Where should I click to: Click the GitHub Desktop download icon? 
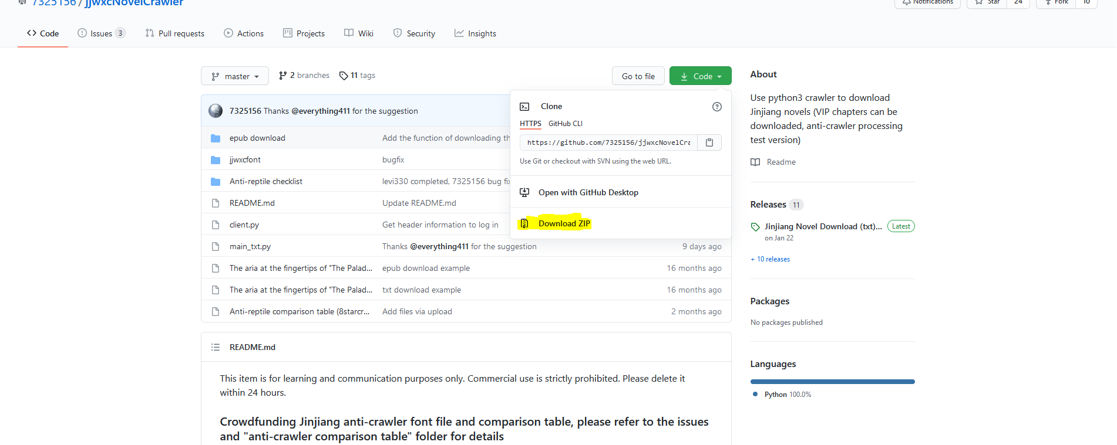coord(524,192)
